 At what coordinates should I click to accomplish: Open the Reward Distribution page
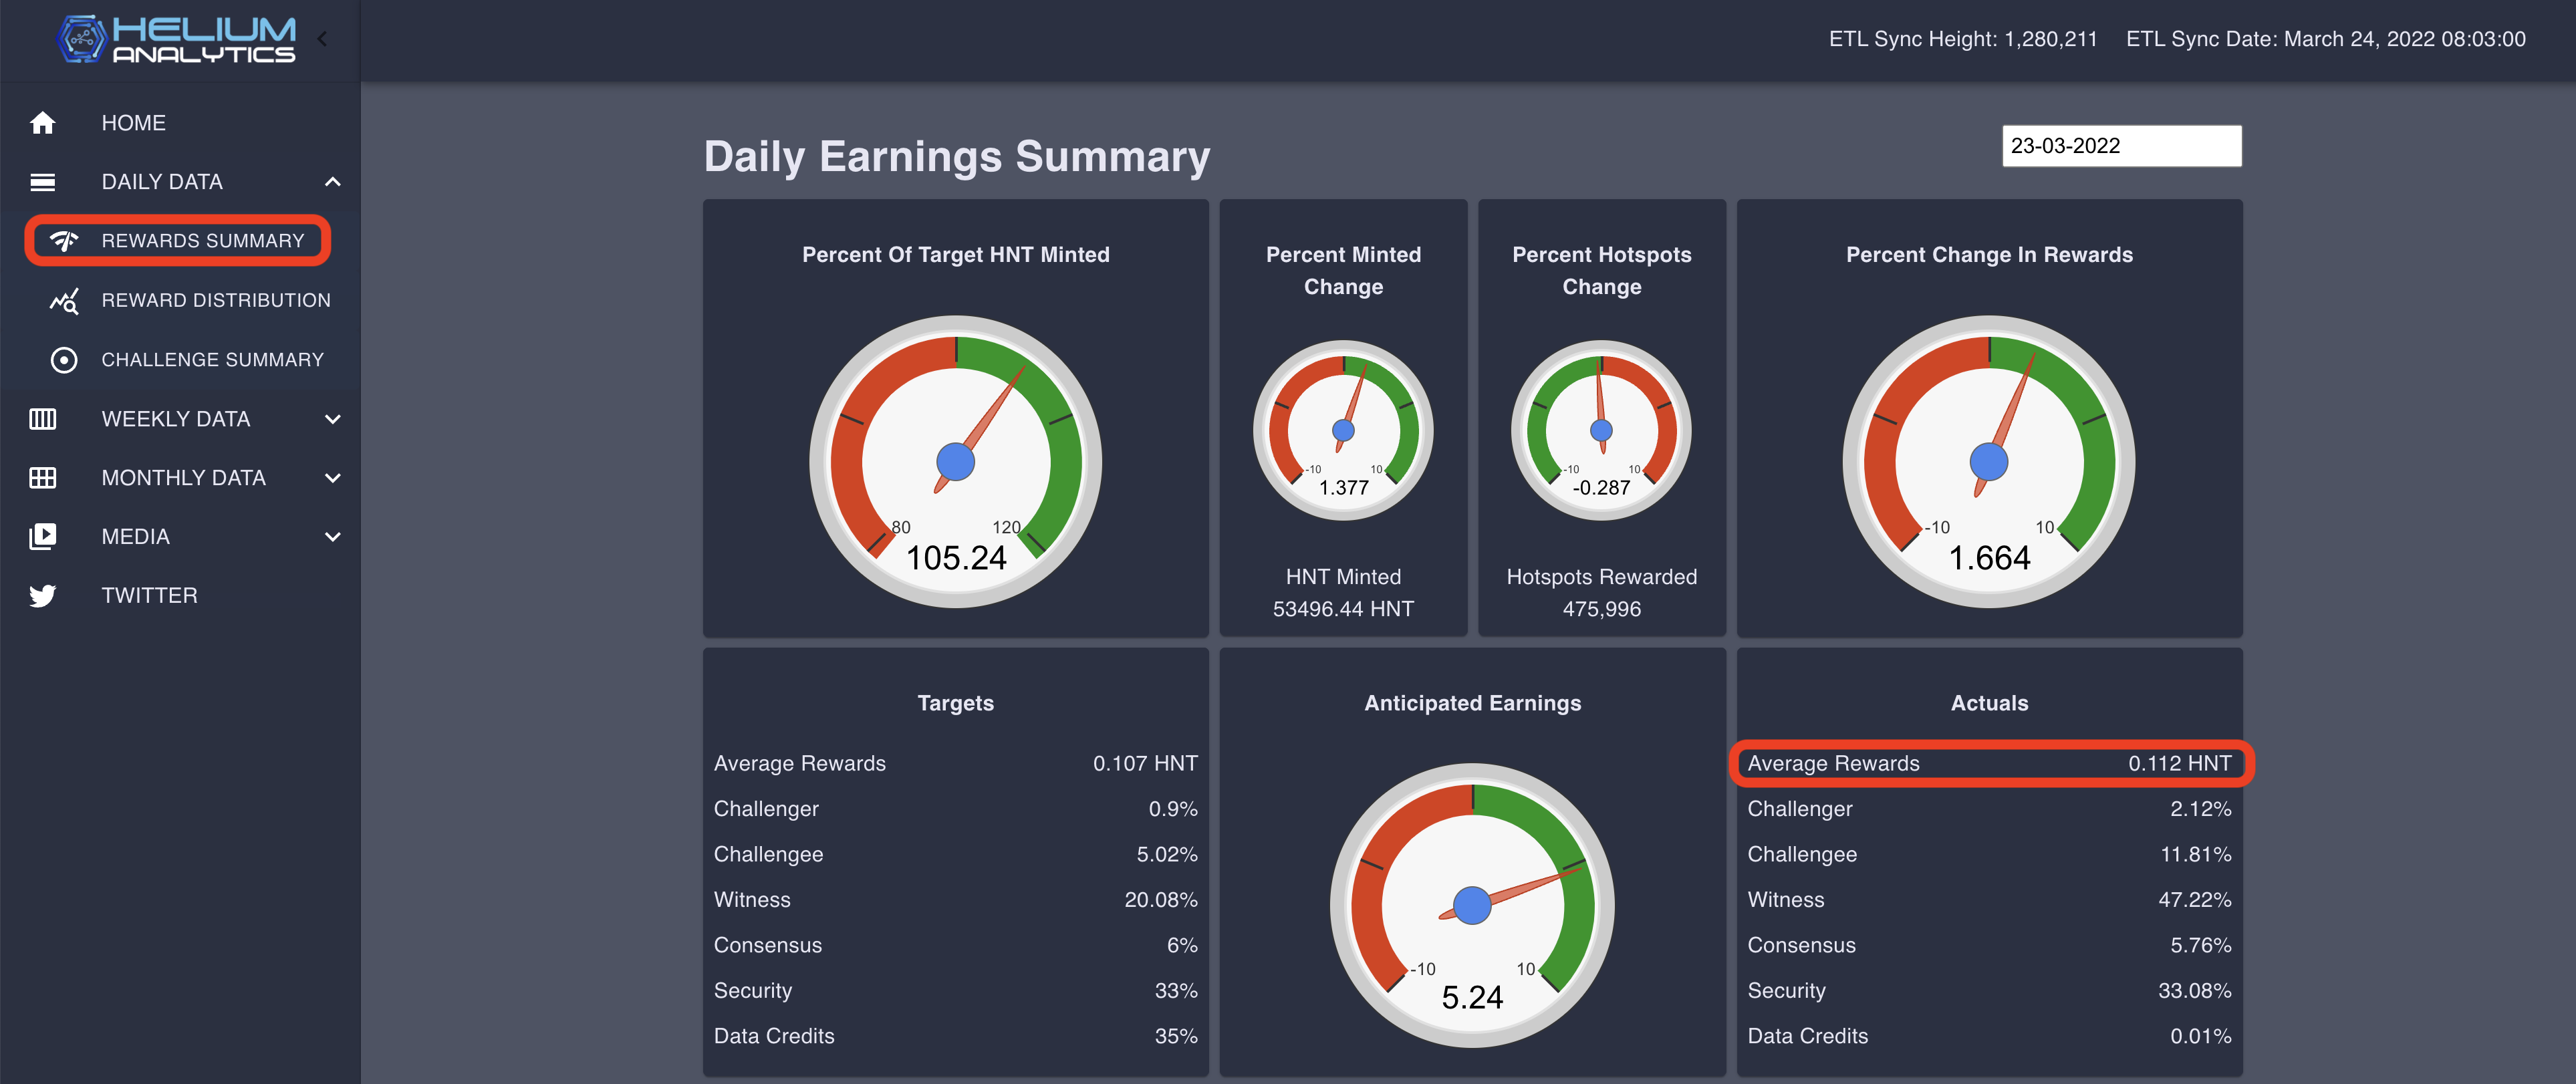point(215,300)
